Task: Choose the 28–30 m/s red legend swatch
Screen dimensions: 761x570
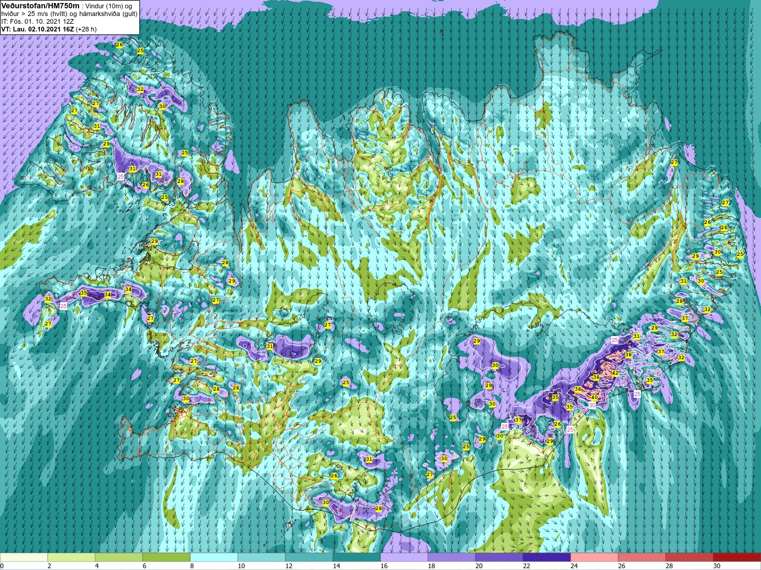Action: click(x=690, y=558)
